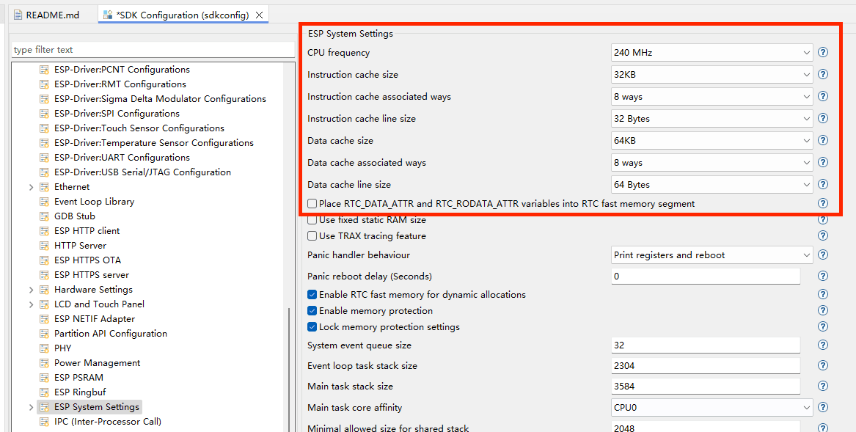Select ESP-Driver:PCNT Configurations in tree

[122, 70]
